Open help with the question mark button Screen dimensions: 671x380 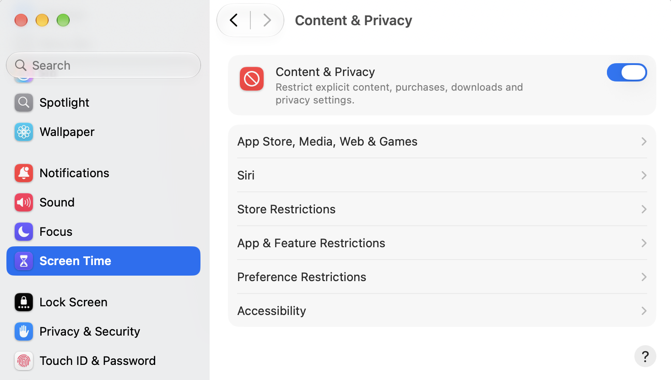coord(645,356)
